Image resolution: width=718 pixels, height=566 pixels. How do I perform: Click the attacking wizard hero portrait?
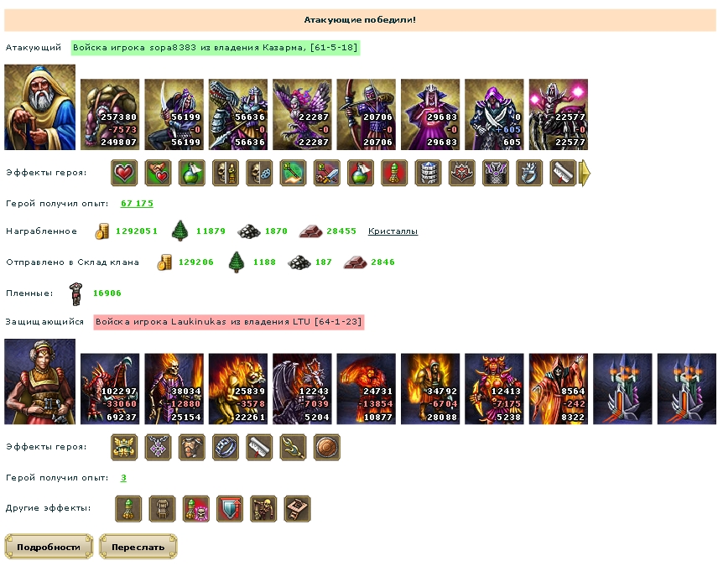tap(39, 107)
